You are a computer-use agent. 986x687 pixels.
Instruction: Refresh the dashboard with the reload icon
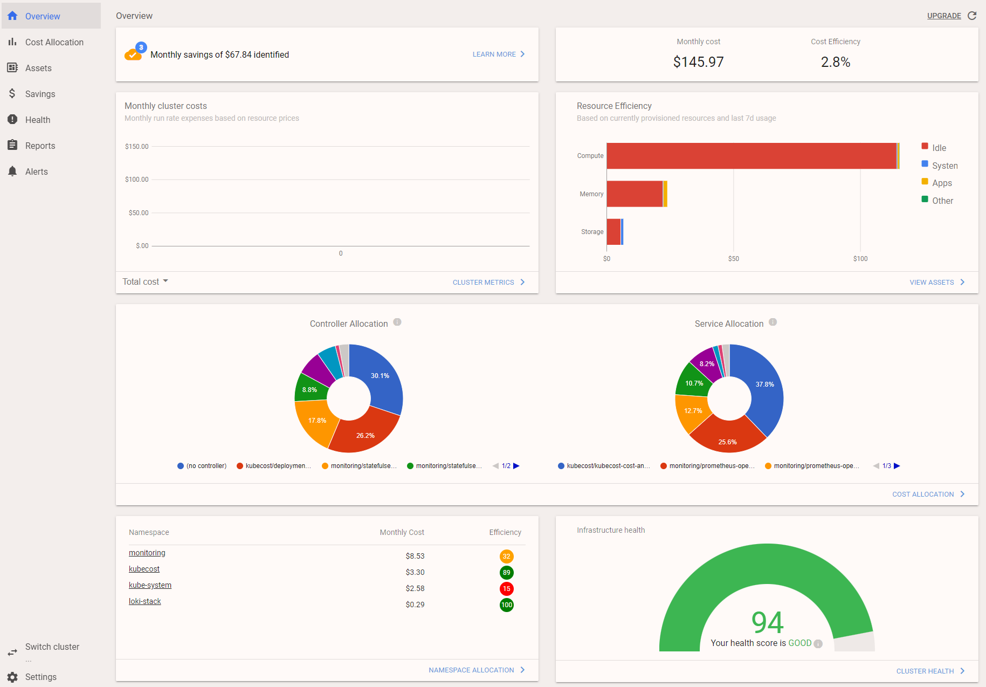pos(973,16)
